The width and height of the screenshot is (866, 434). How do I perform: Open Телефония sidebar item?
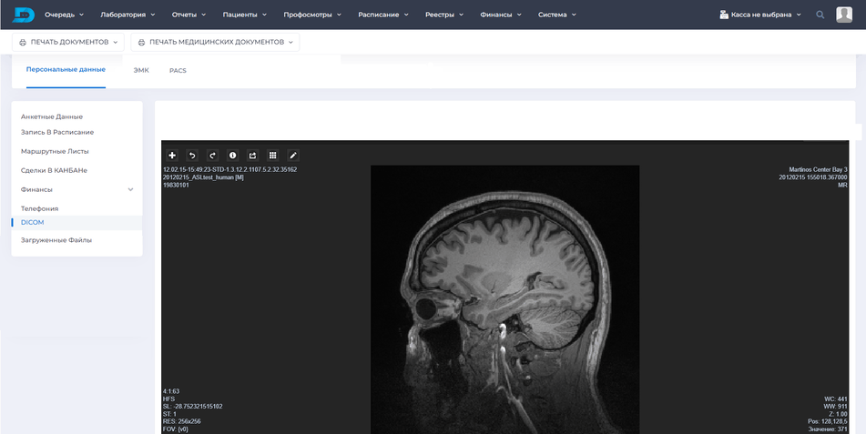[40, 208]
